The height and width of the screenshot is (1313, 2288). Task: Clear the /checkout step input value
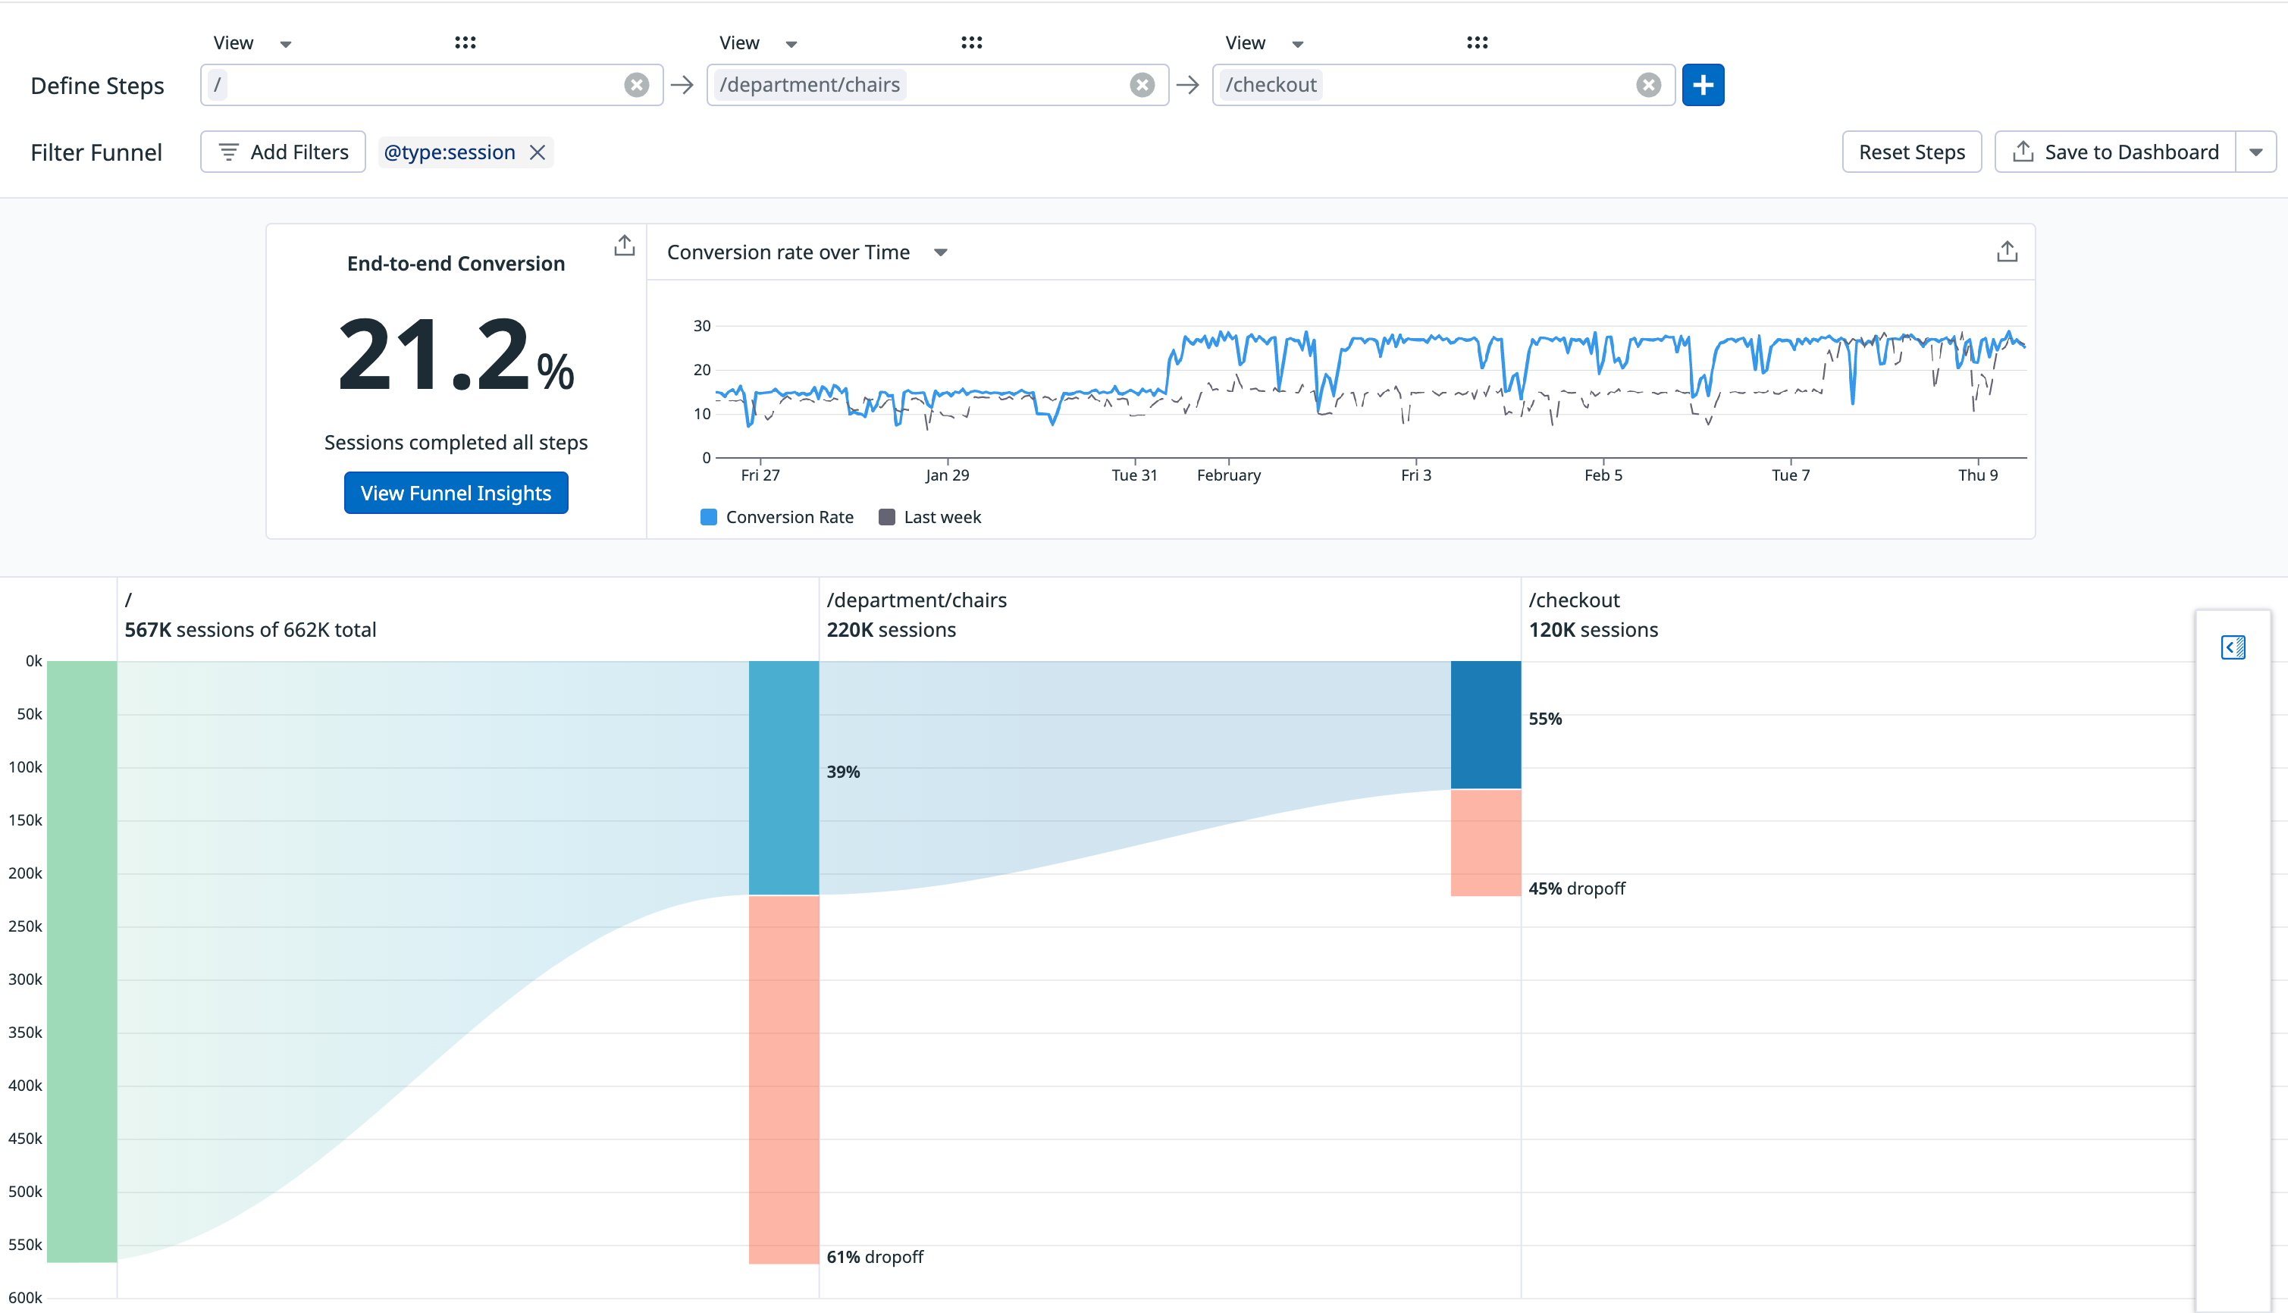(x=1649, y=84)
